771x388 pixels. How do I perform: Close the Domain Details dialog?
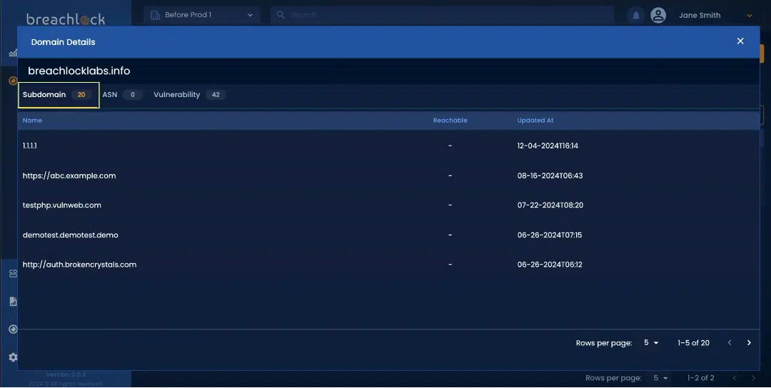[740, 41]
